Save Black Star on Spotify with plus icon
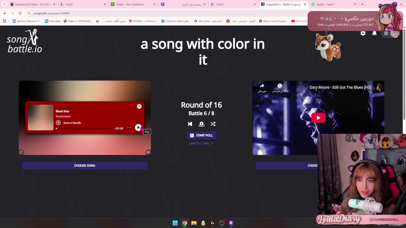This screenshot has height=228, width=406. [x=58, y=123]
